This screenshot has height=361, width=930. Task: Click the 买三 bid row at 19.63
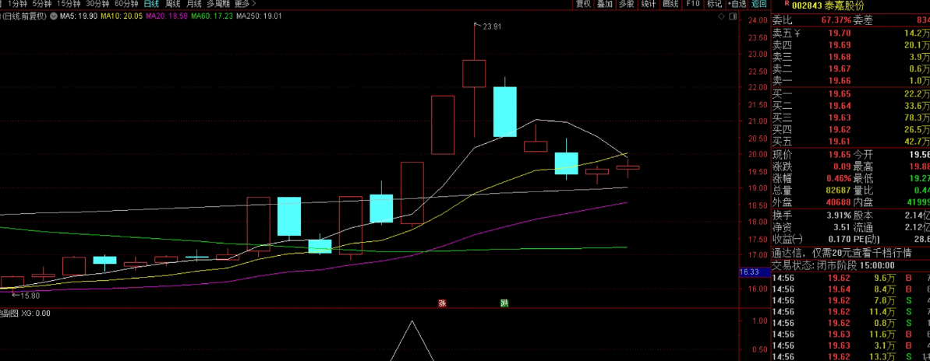(850, 117)
